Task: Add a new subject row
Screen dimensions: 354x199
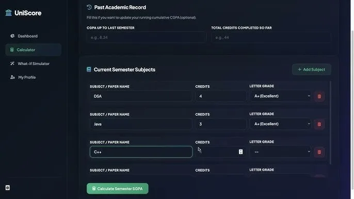Action: [312, 70]
